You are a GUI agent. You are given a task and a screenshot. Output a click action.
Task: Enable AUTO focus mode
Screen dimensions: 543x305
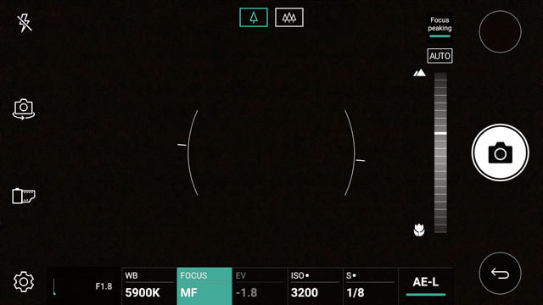pyautogui.click(x=439, y=56)
